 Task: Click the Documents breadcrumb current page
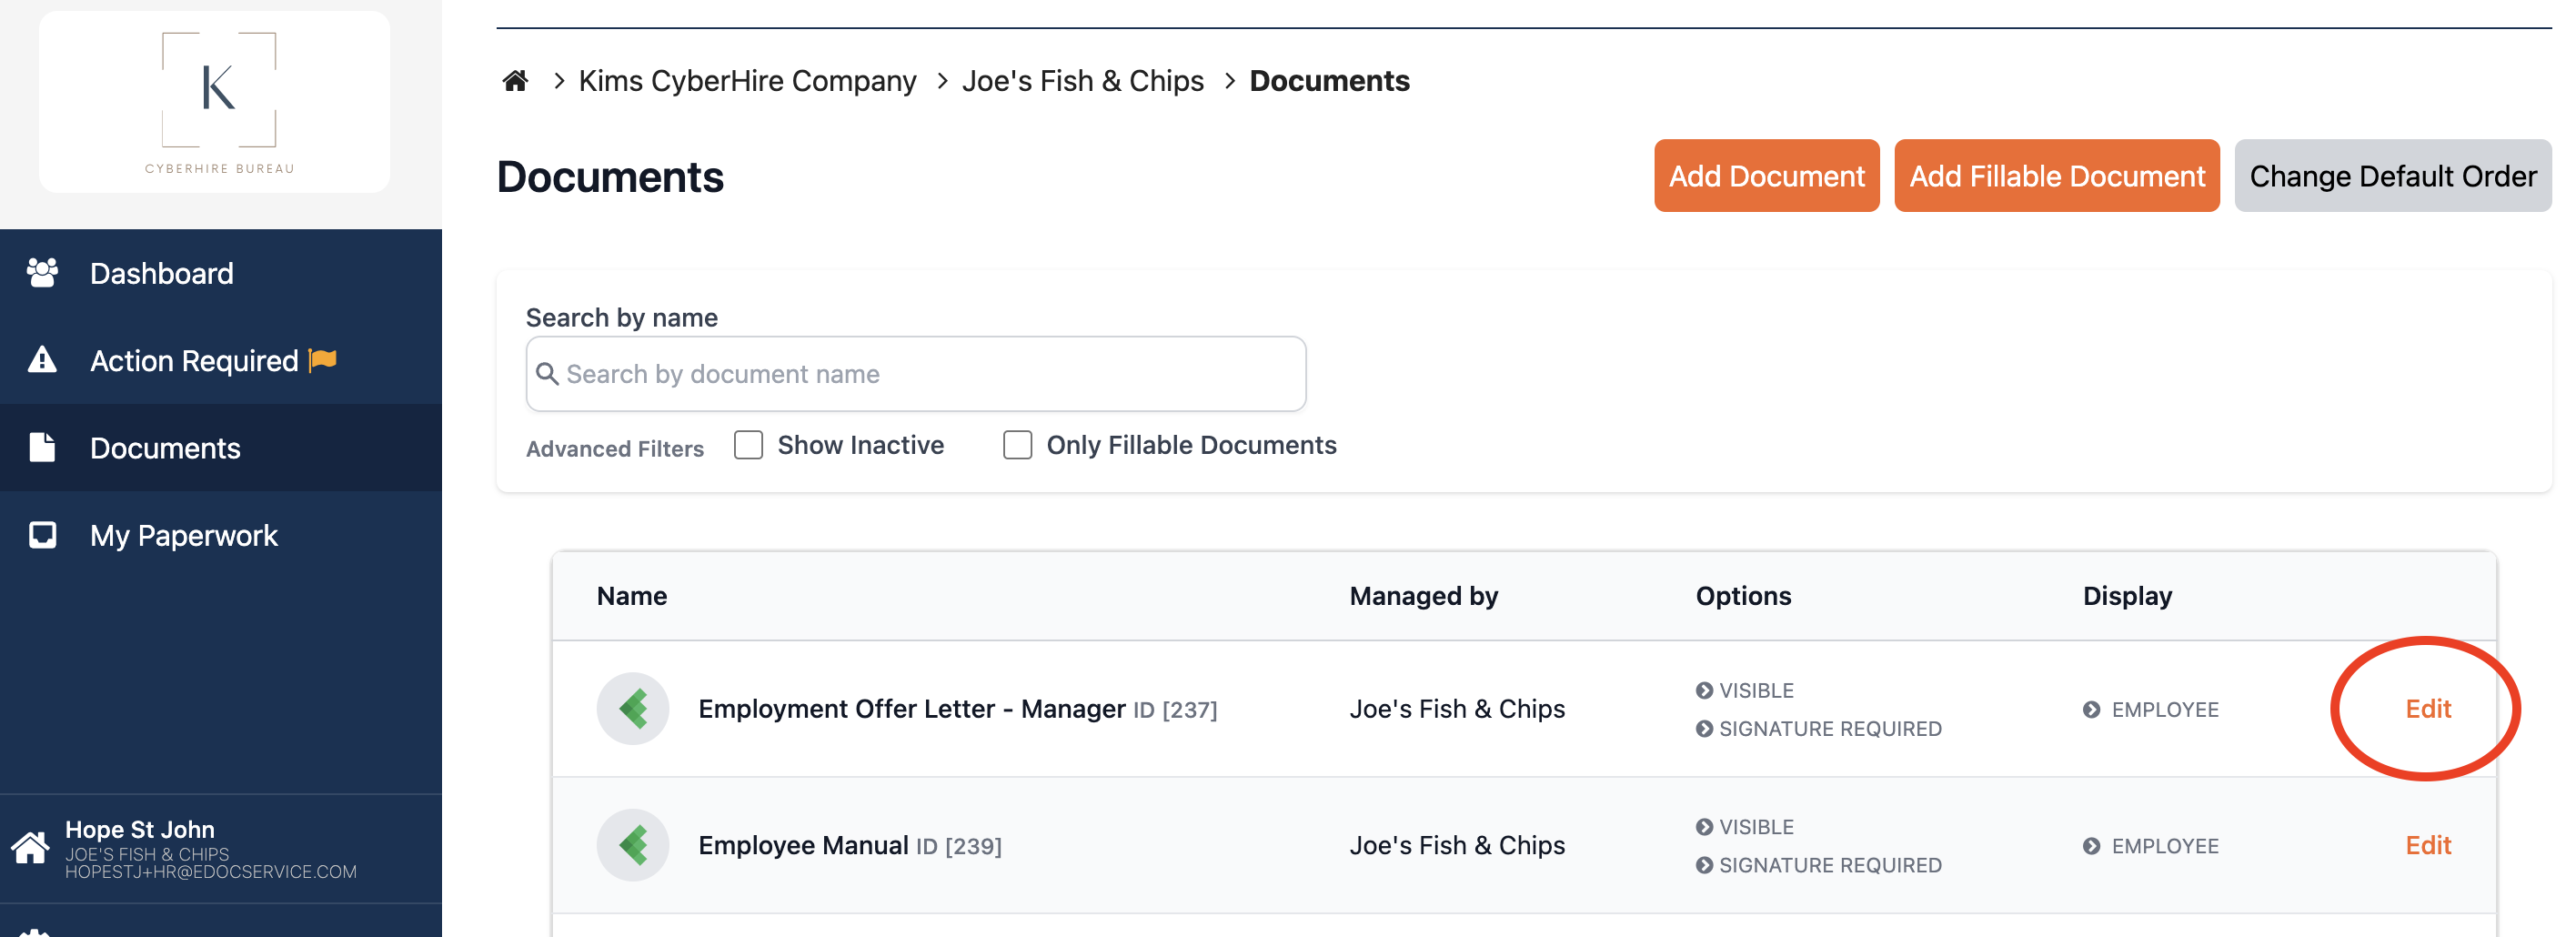point(1329,81)
